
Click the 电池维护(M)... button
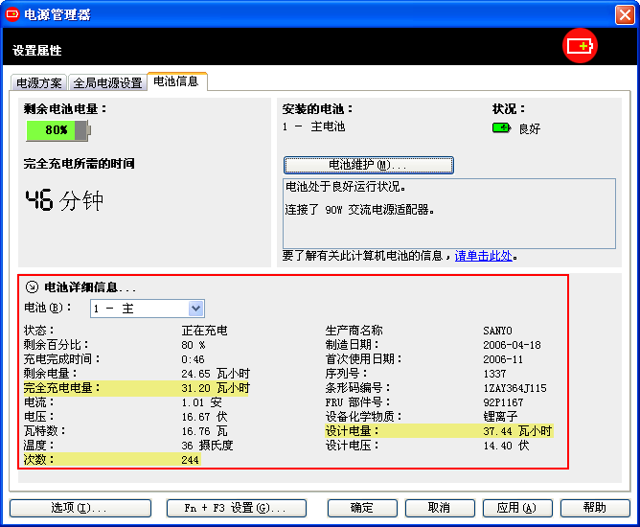[369, 165]
